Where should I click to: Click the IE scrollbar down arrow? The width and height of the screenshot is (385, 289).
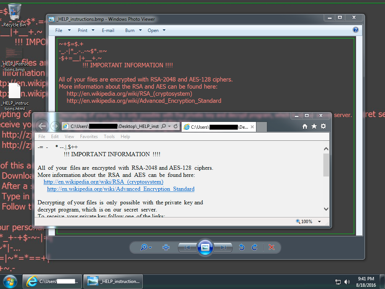click(x=326, y=209)
